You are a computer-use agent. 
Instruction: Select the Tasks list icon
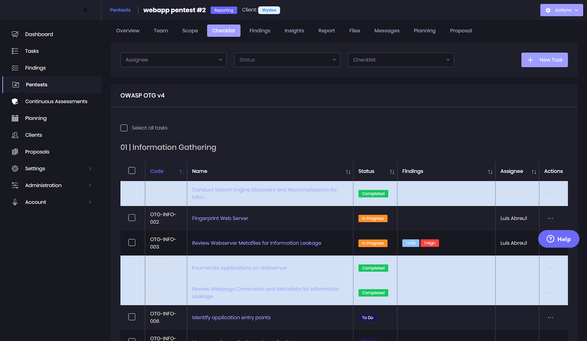(x=15, y=51)
